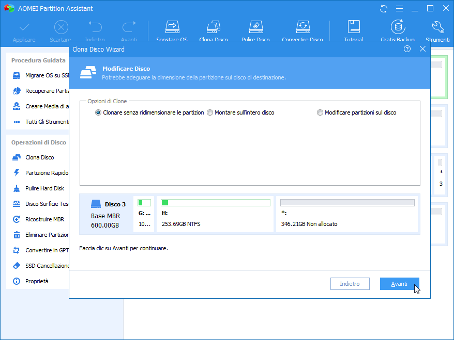Viewport: 454px width, 340px height.
Task: Select Clona Disco in sidebar operations
Action: [39, 157]
